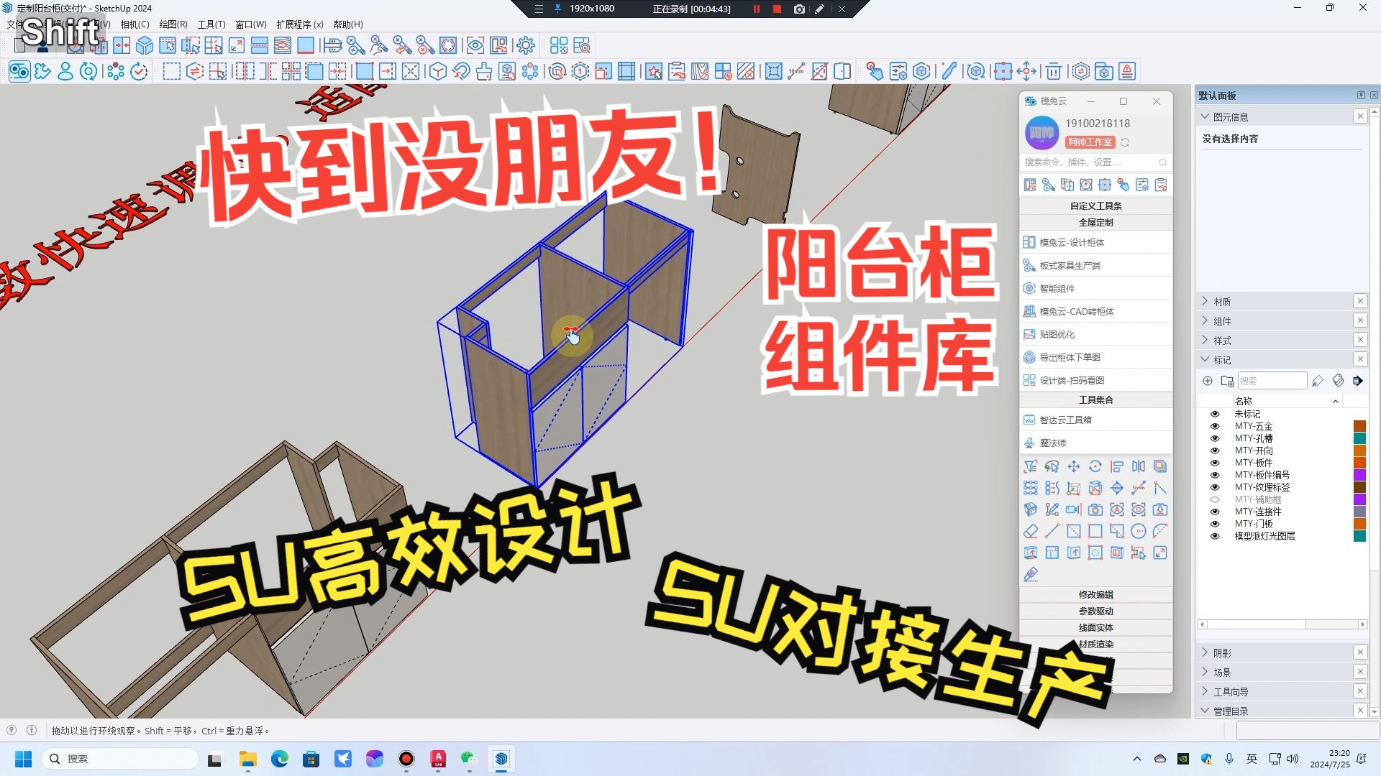Open the 相机(C) menu
The width and height of the screenshot is (1381, 776).
[135, 24]
